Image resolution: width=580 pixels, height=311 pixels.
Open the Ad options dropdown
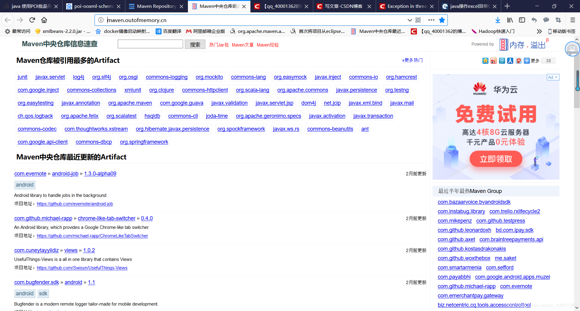553,77
